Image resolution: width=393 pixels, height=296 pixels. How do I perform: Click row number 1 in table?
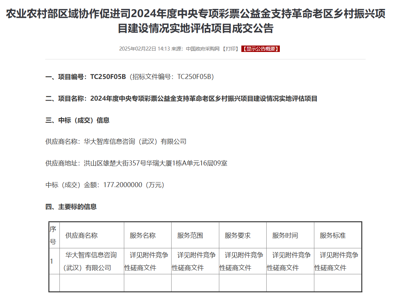[x=54, y=261]
